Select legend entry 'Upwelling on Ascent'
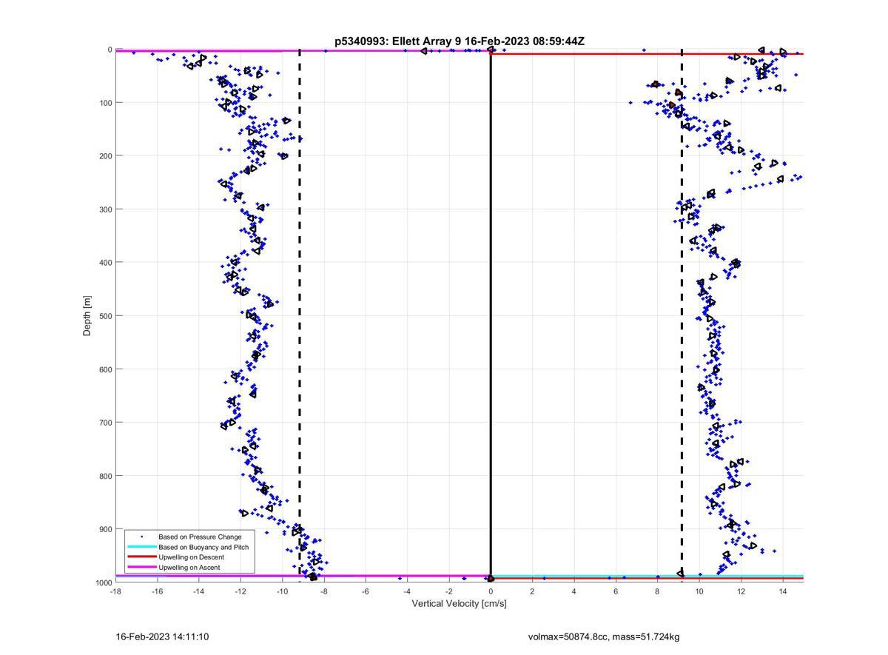 [189, 568]
